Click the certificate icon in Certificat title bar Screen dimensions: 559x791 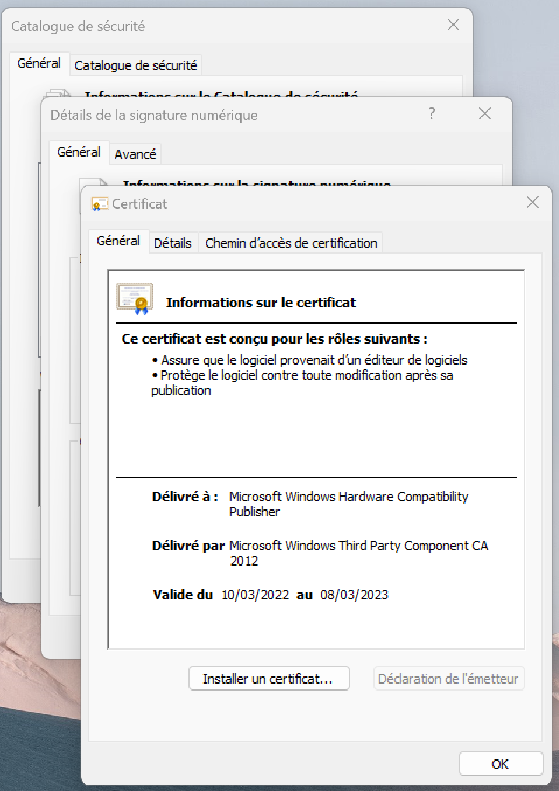[x=100, y=204]
